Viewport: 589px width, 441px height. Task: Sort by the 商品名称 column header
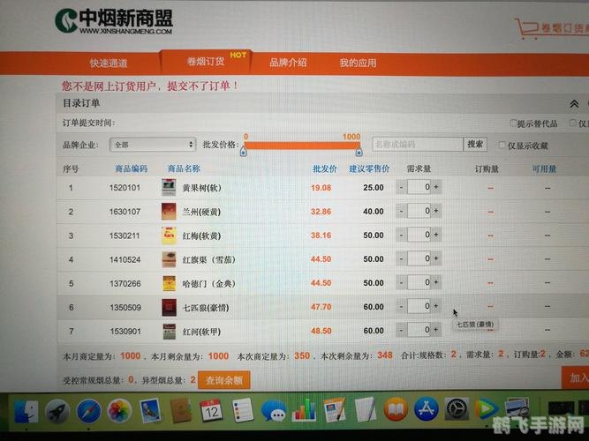(184, 168)
